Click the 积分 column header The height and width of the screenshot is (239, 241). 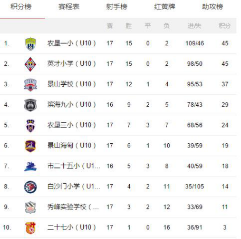coord(225,26)
